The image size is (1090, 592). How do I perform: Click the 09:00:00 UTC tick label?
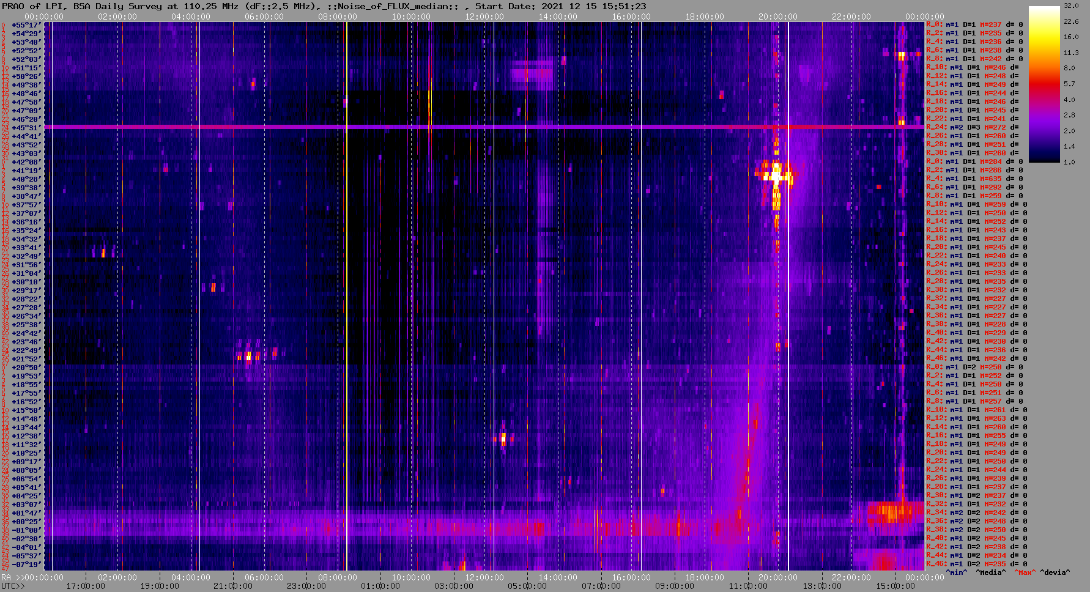[675, 586]
